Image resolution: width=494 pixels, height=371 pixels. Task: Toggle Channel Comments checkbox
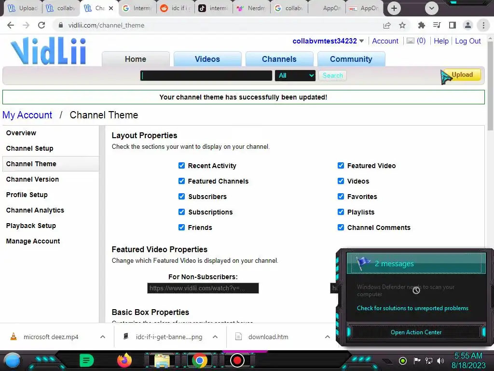pyautogui.click(x=341, y=228)
